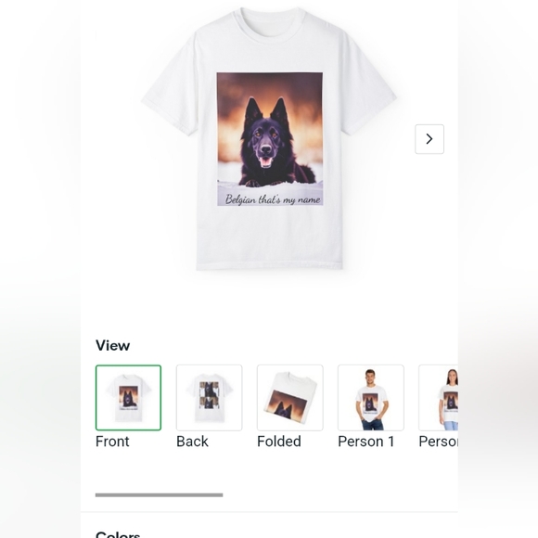Select the Front view thumbnail

click(x=128, y=397)
